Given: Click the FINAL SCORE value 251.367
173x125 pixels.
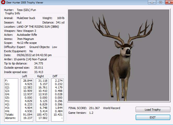Looking at the screenshot, I should coord(94,108).
